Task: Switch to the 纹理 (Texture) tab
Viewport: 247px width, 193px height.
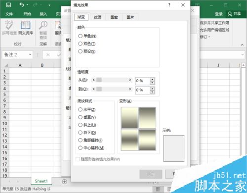Action: (x=98, y=17)
